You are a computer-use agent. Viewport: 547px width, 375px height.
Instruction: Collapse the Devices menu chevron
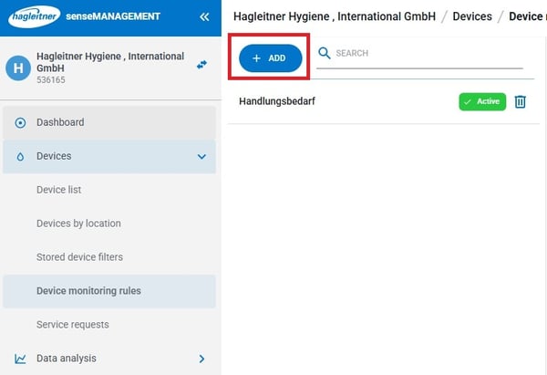(201, 156)
